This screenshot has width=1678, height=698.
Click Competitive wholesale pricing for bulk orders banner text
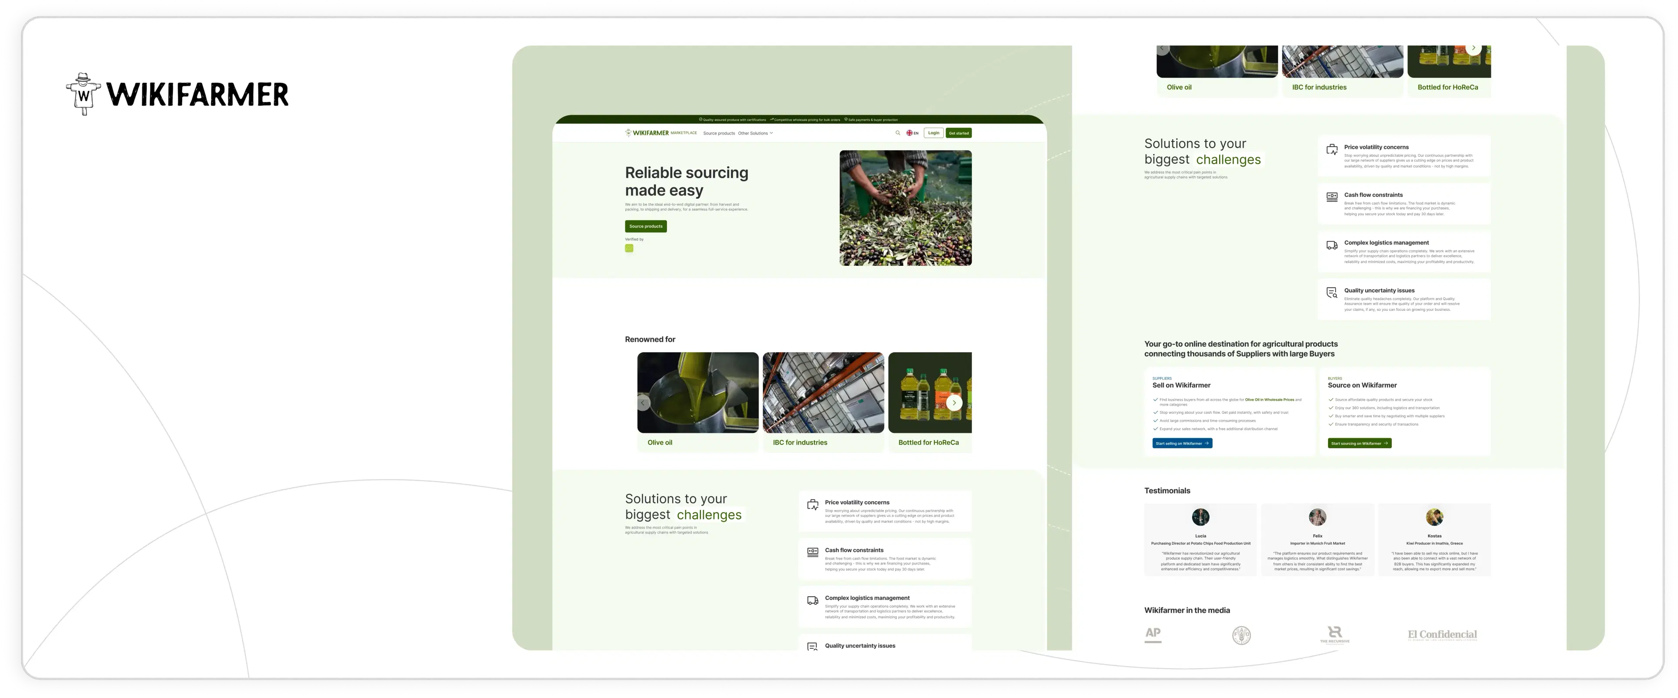coord(806,120)
